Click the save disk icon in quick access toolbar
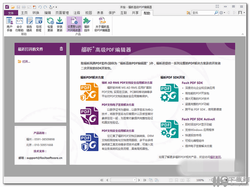250x187 pixels. click(18, 7)
